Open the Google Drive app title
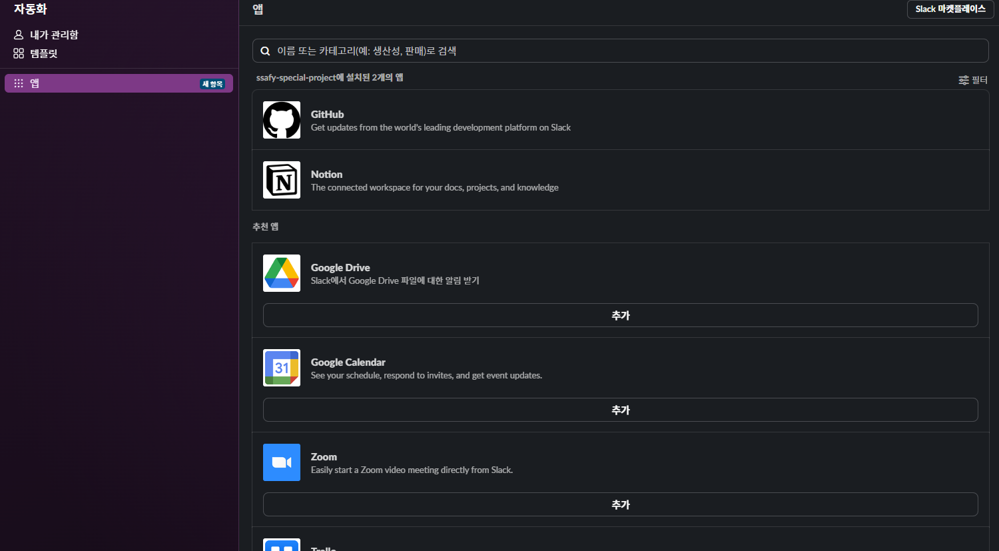Image resolution: width=999 pixels, height=551 pixels. pyautogui.click(x=340, y=268)
